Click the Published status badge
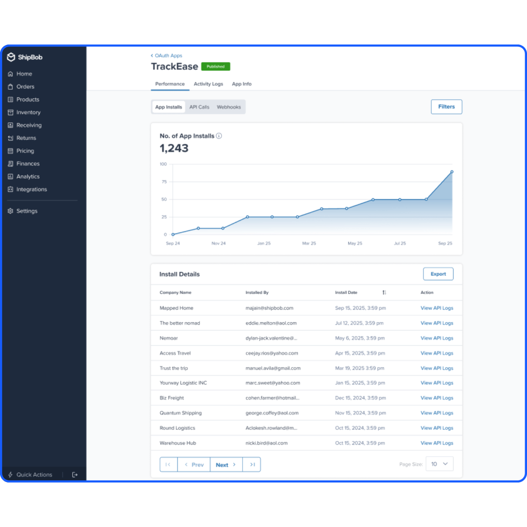The image size is (527, 527). tap(215, 66)
